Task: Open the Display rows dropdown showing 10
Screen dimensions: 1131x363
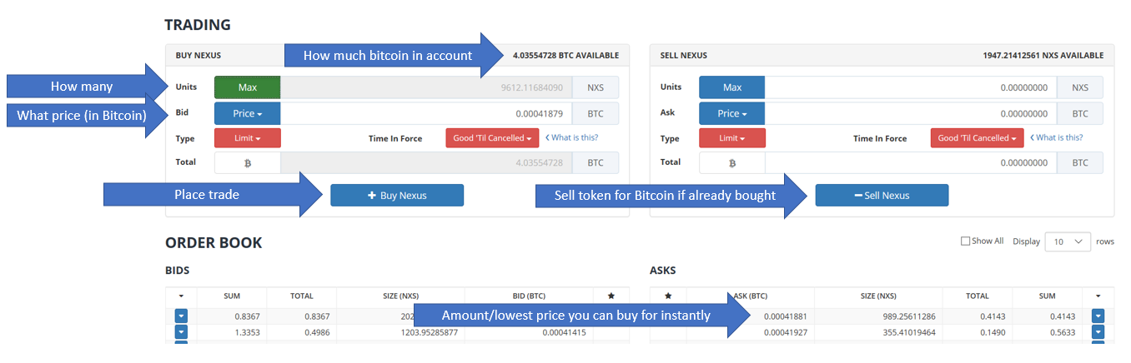Action: coord(1068,241)
